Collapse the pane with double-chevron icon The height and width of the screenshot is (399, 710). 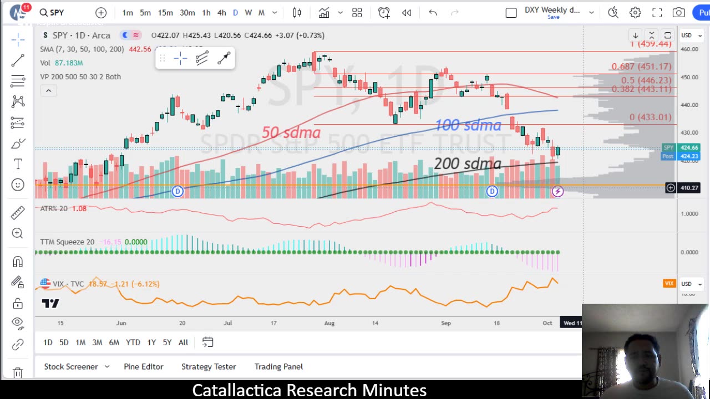coord(652,35)
